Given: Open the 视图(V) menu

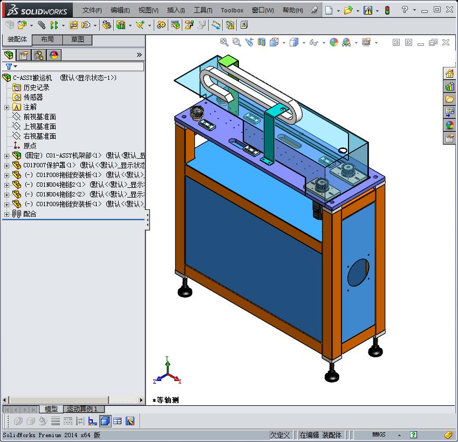Looking at the screenshot, I should [x=148, y=10].
